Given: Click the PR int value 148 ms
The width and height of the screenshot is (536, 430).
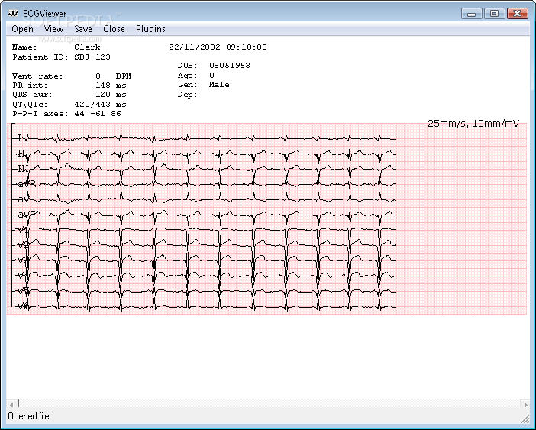Looking at the screenshot, I should 111,85.
